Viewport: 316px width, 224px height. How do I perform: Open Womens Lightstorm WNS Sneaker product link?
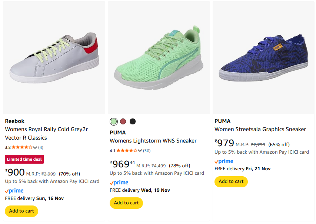point(153,141)
